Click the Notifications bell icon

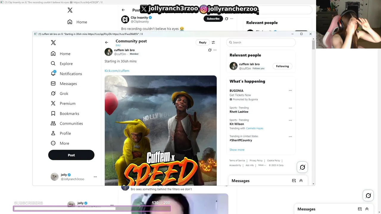53,73
